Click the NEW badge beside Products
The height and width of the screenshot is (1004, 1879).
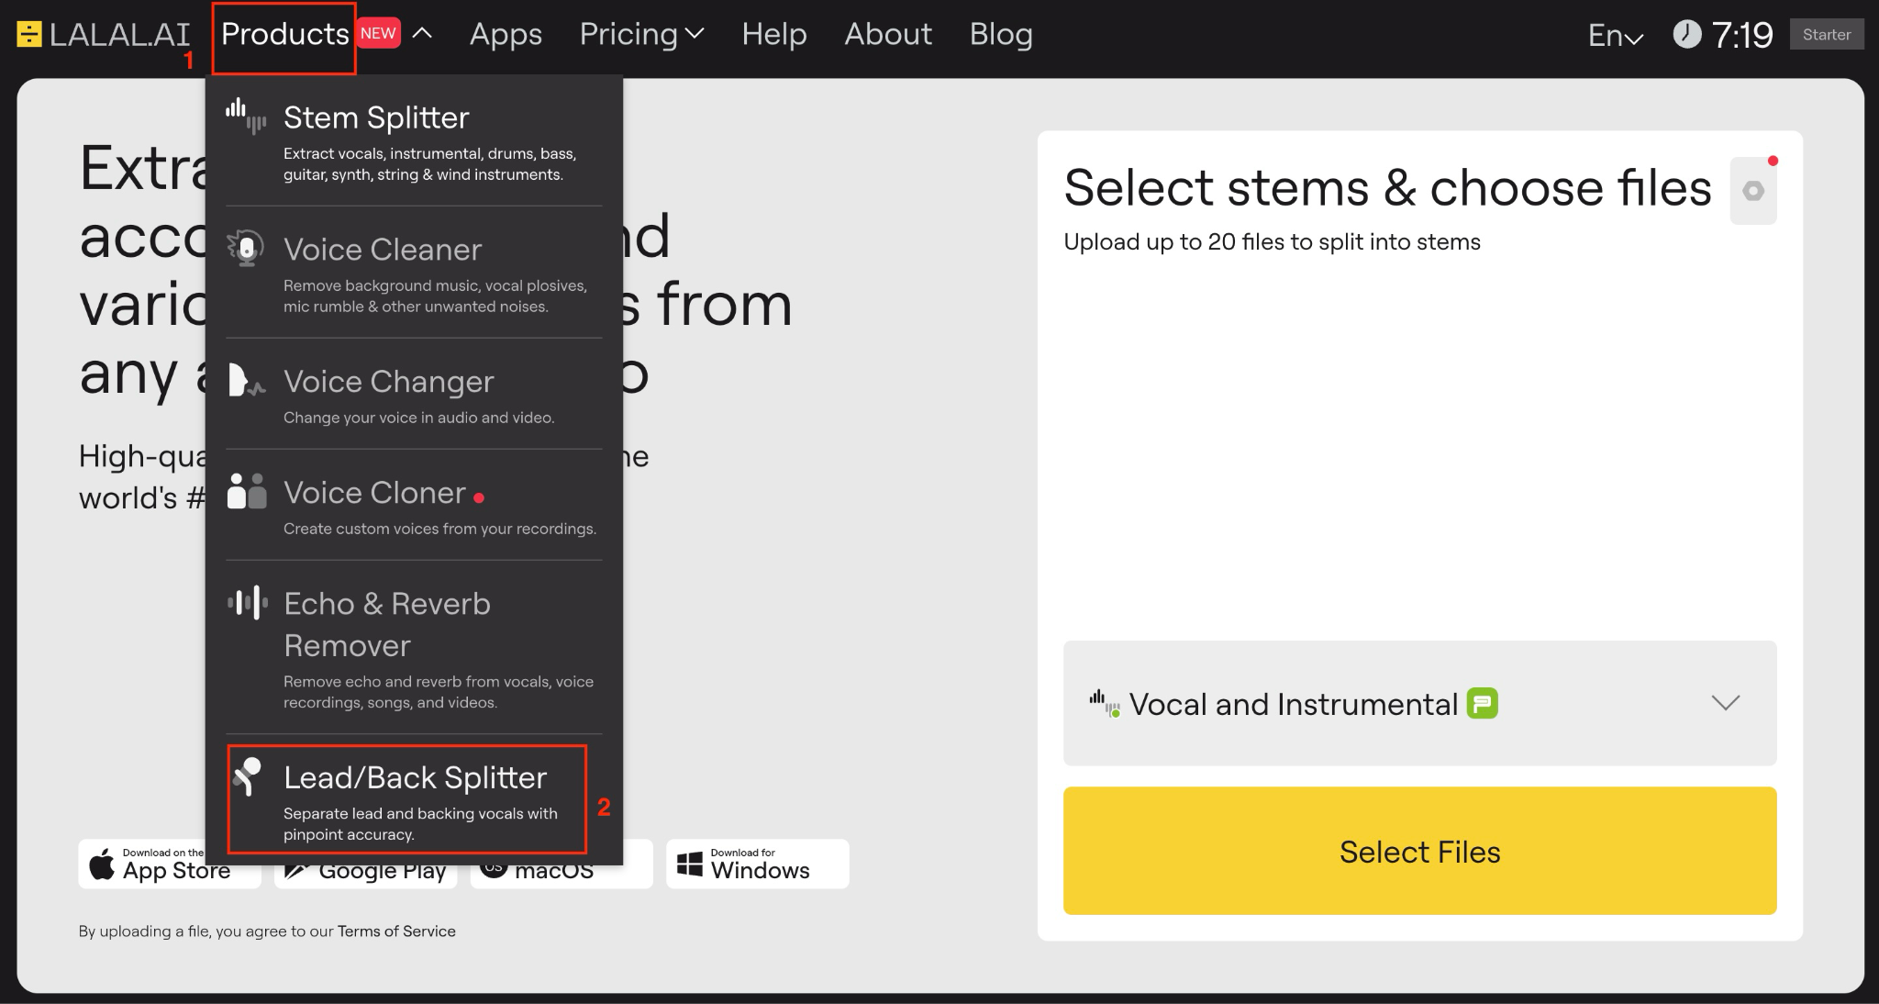tap(378, 34)
